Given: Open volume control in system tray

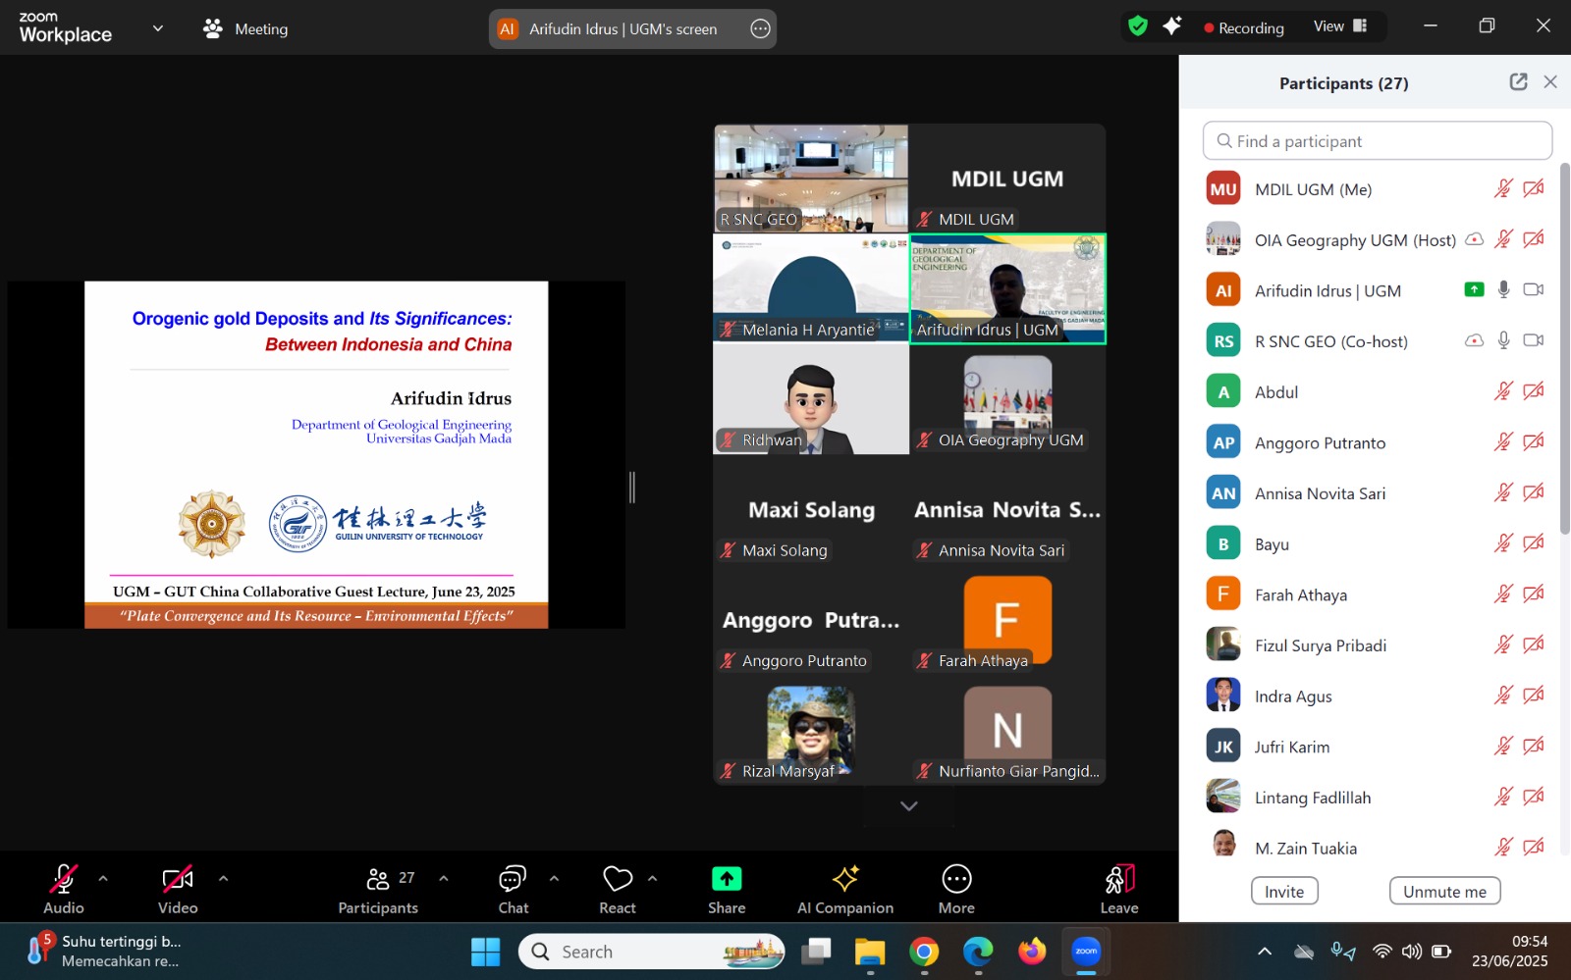Looking at the screenshot, I should 1412,951.
